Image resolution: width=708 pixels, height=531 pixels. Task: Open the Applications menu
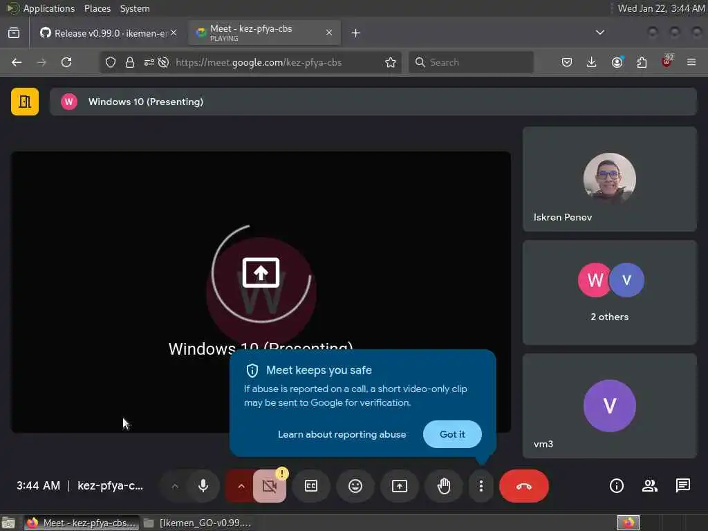click(x=49, y=8)
